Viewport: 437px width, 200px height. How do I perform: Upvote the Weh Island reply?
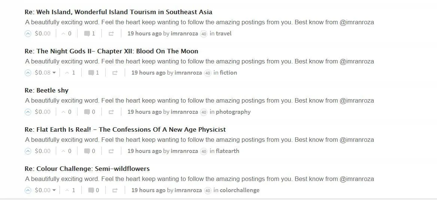pyautogui.click(x=28, y=34)
